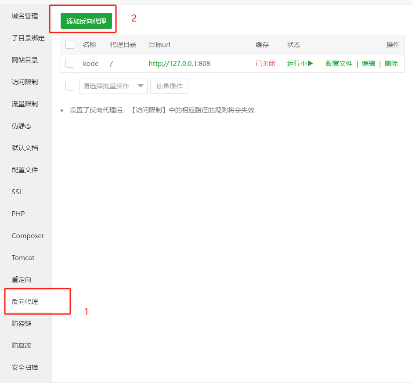The height and width of the screenshot is (383, 412).
Task: Open the PHP section
Action: tap(18, 214)
